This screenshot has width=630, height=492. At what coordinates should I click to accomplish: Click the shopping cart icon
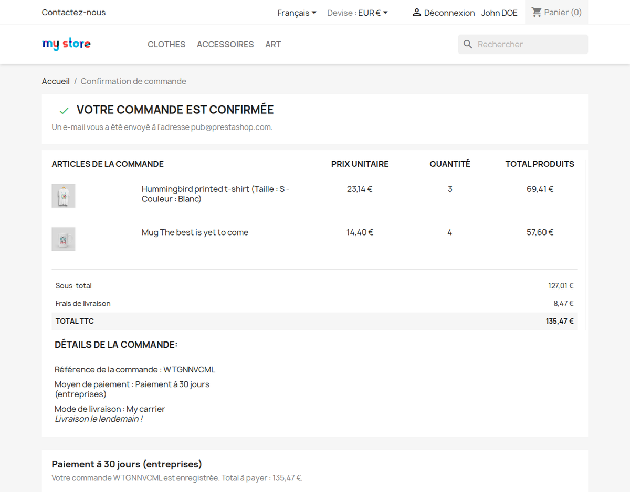coord(537,12)
